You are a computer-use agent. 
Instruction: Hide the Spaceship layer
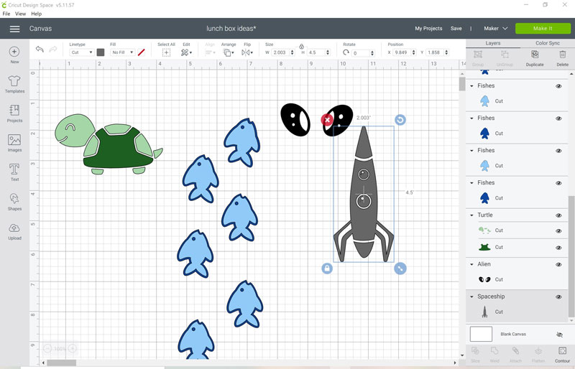coord(558,296)
